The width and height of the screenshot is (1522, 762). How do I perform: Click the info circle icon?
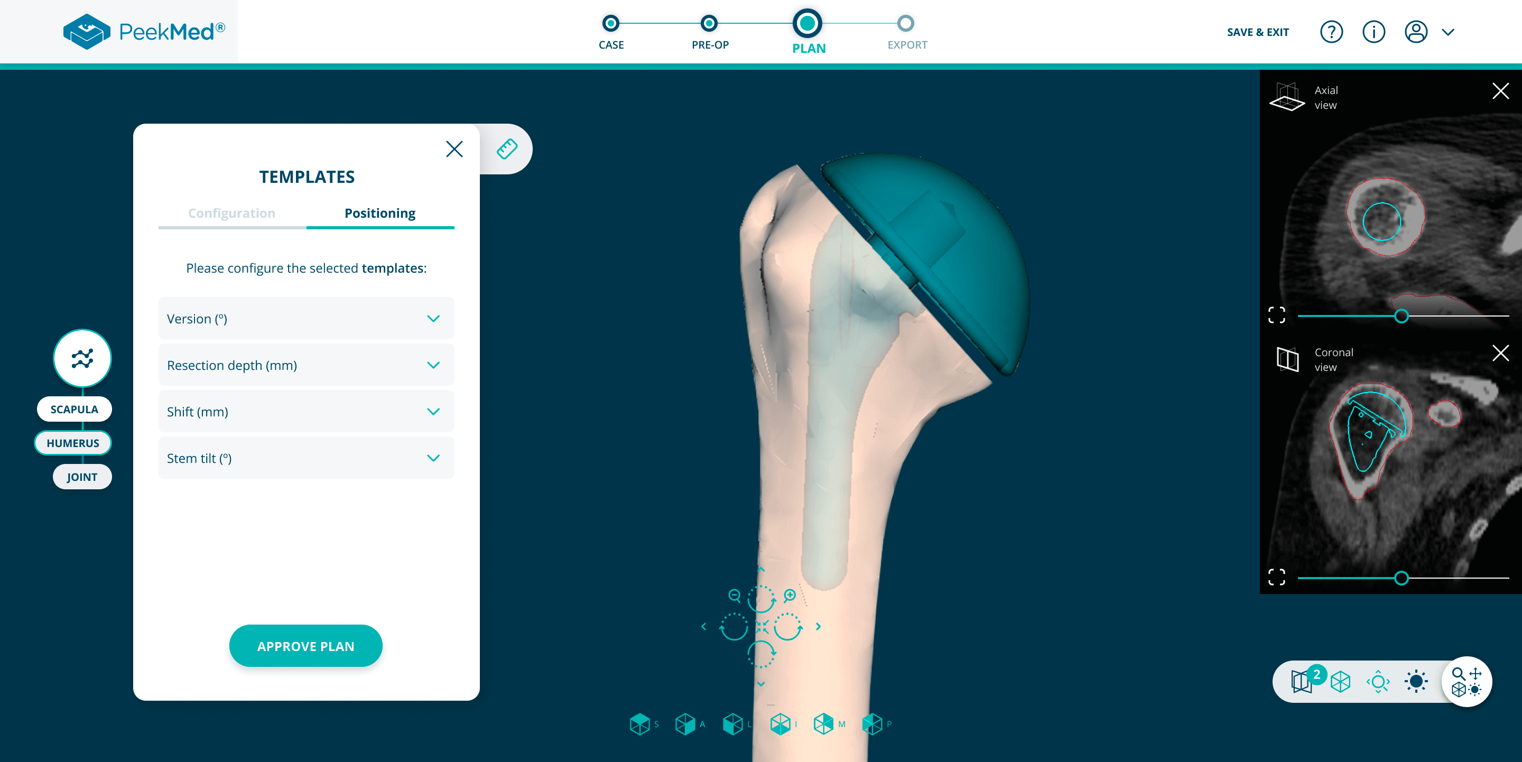click(x=1373, y=32)
